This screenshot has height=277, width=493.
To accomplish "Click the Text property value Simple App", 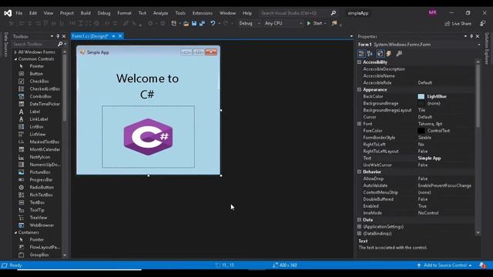I will (x=429, y=158).
